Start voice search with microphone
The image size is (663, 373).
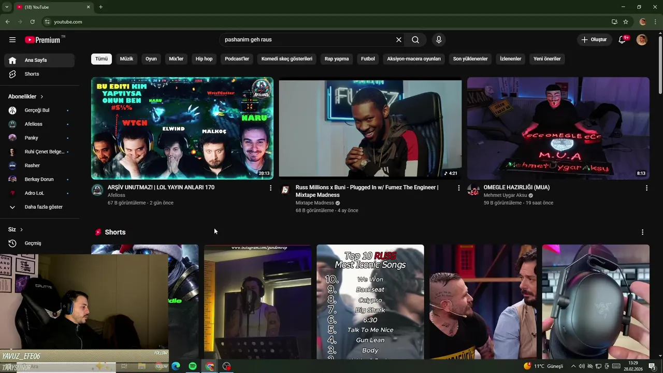(439, 40)
